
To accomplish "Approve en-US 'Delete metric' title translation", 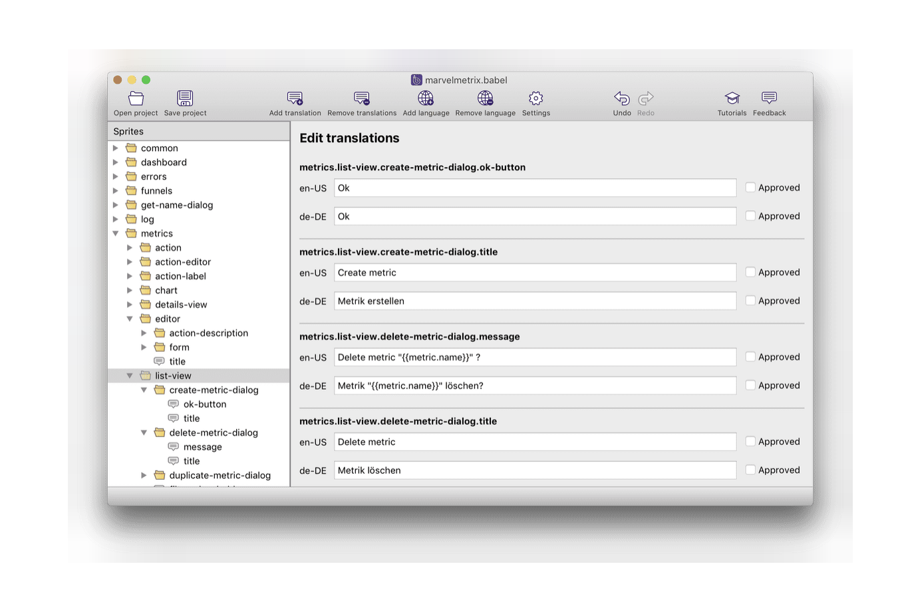I will click(x=750, y=441).
